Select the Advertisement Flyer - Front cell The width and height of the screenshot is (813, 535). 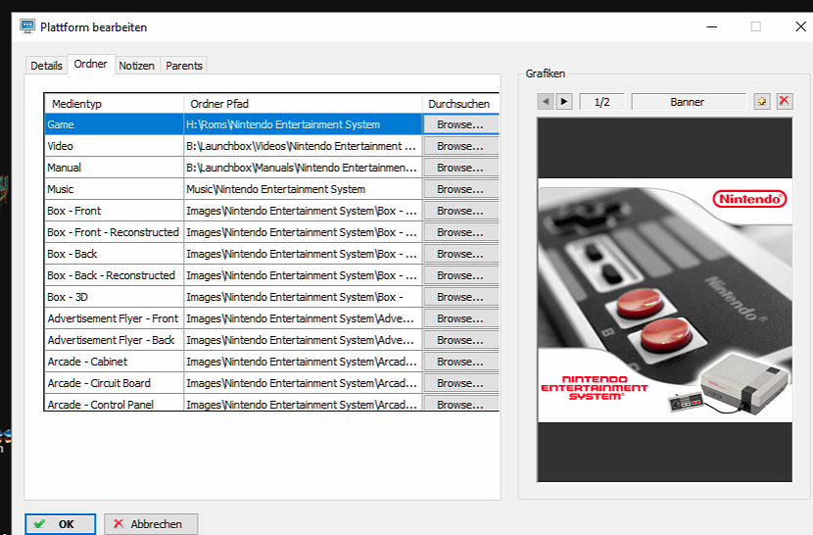(114, 318)
